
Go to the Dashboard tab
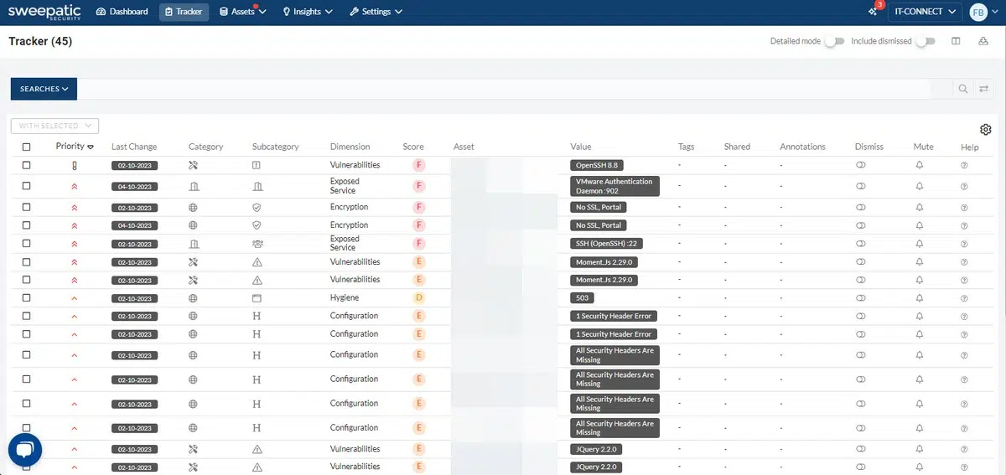122,12
